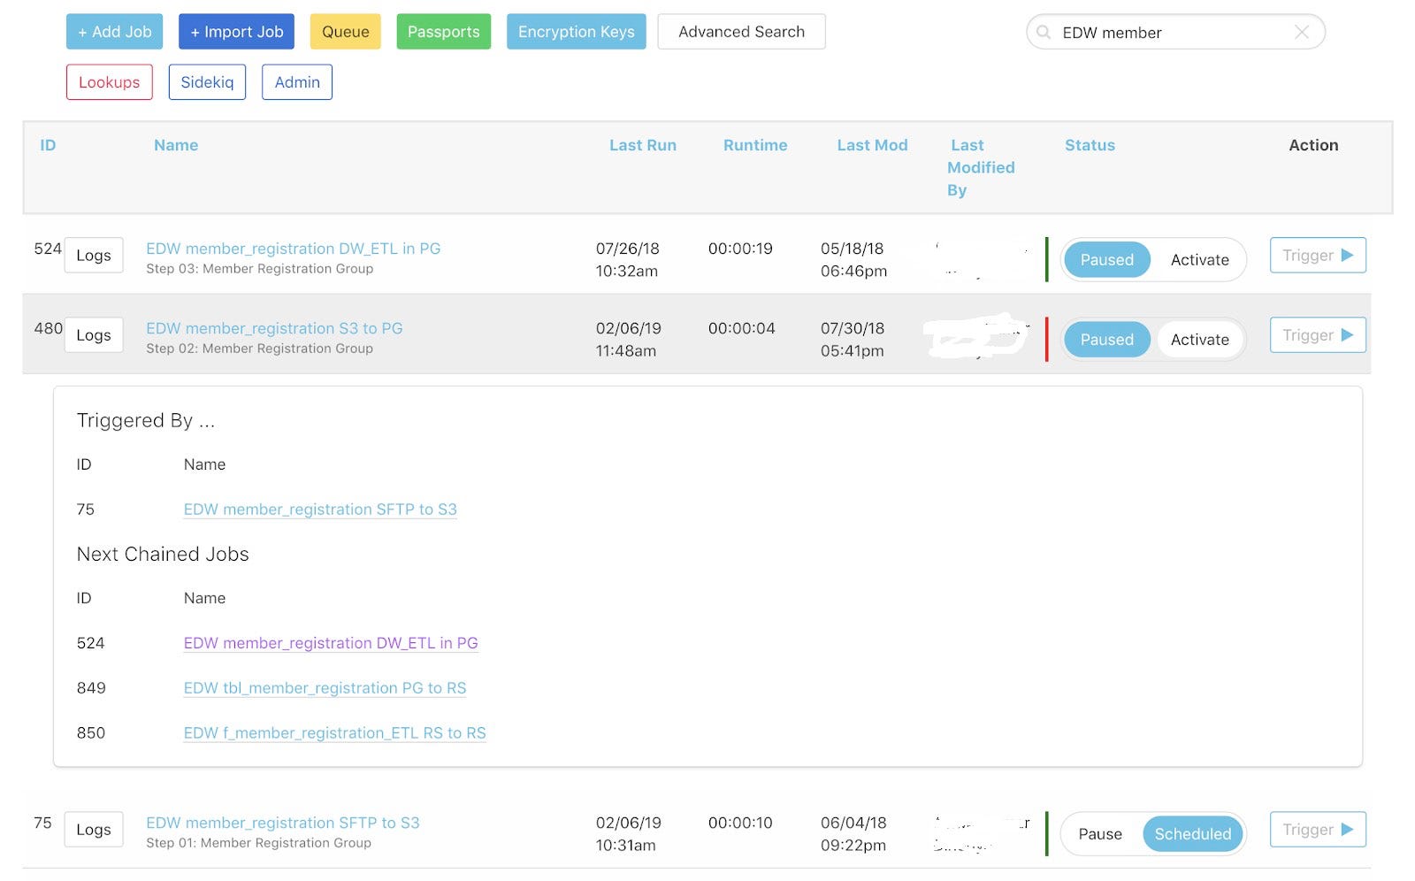Click the Step 02: Member Registration Group text
Viewport: 1415px width, 881px height.
coord(259,349)
